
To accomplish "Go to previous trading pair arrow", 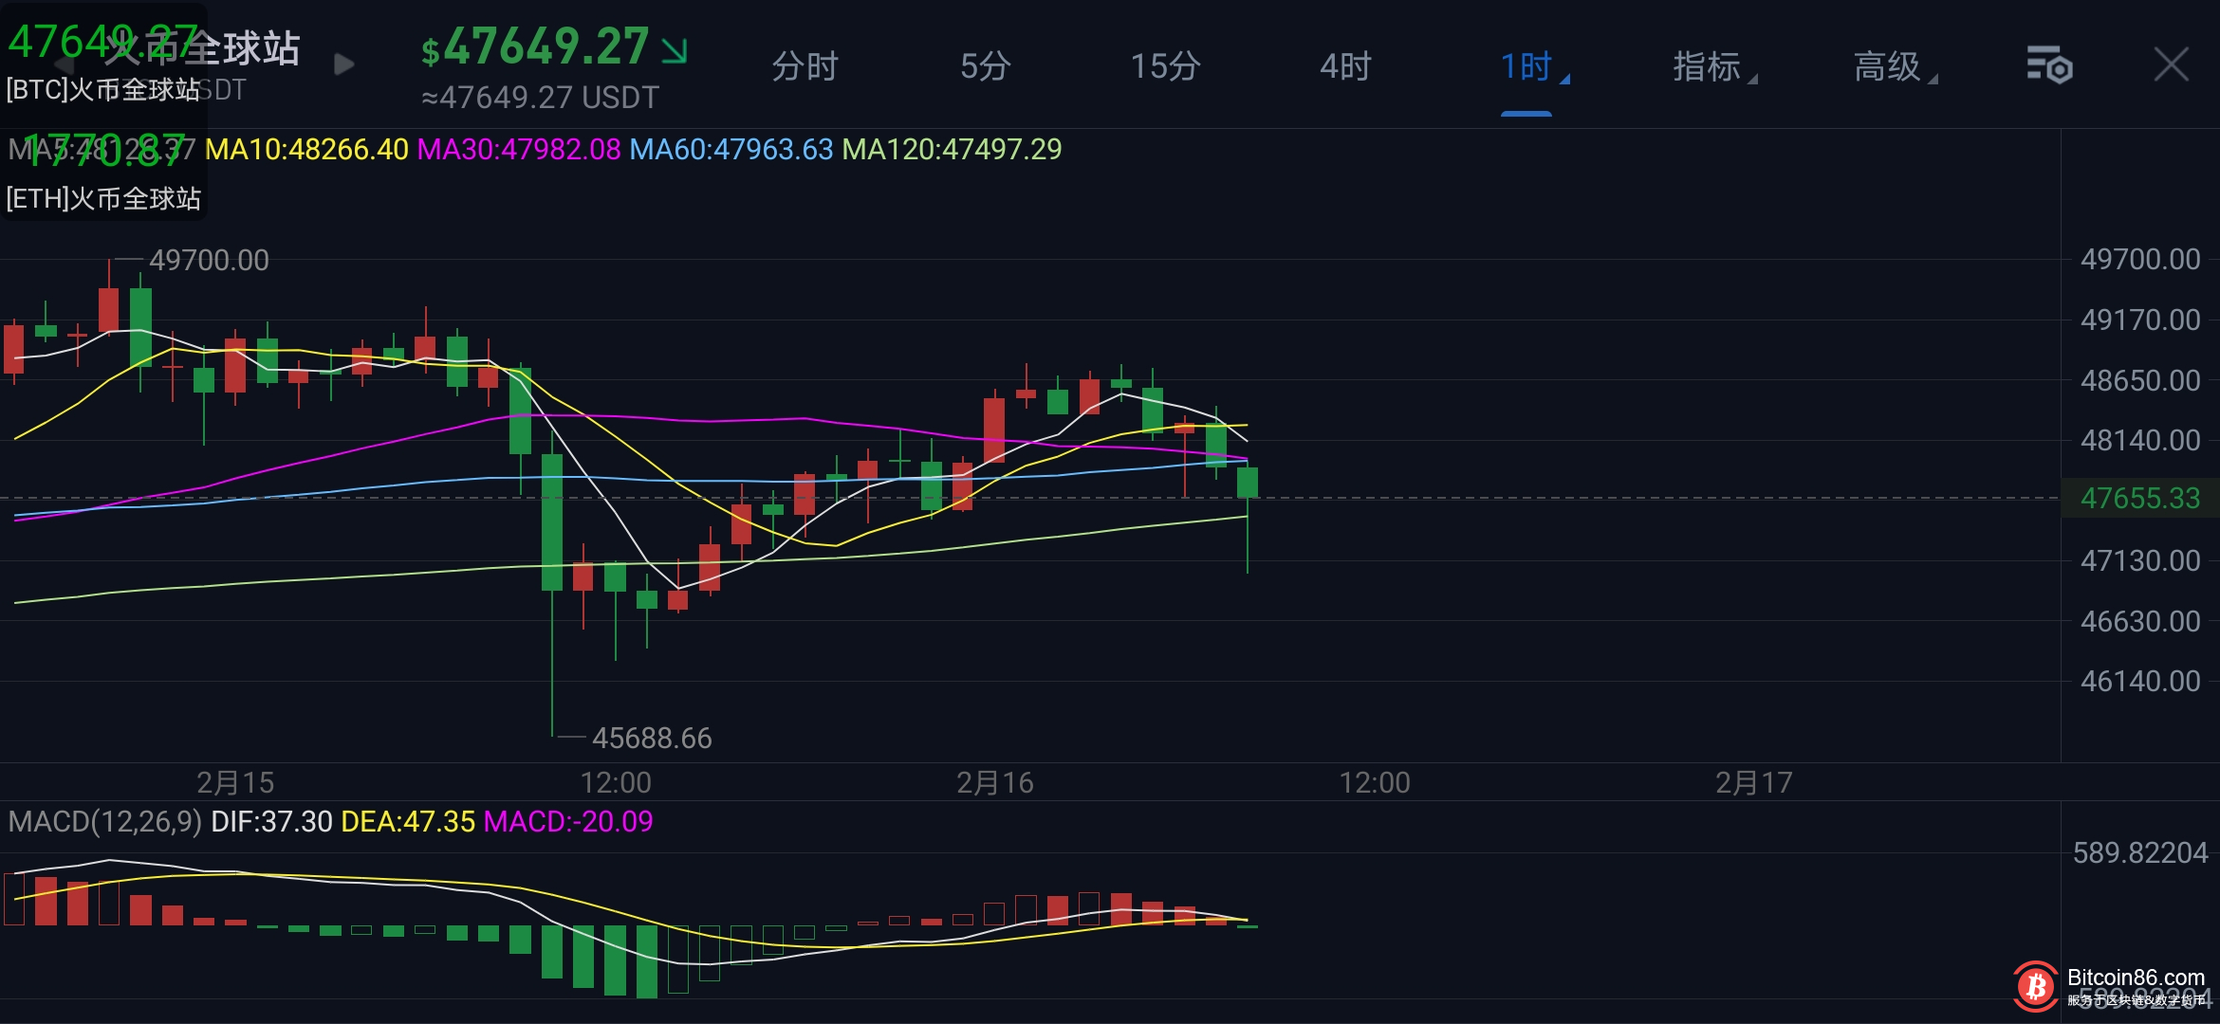I will 65,64.
